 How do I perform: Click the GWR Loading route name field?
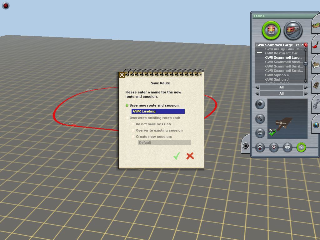[158, 111]
